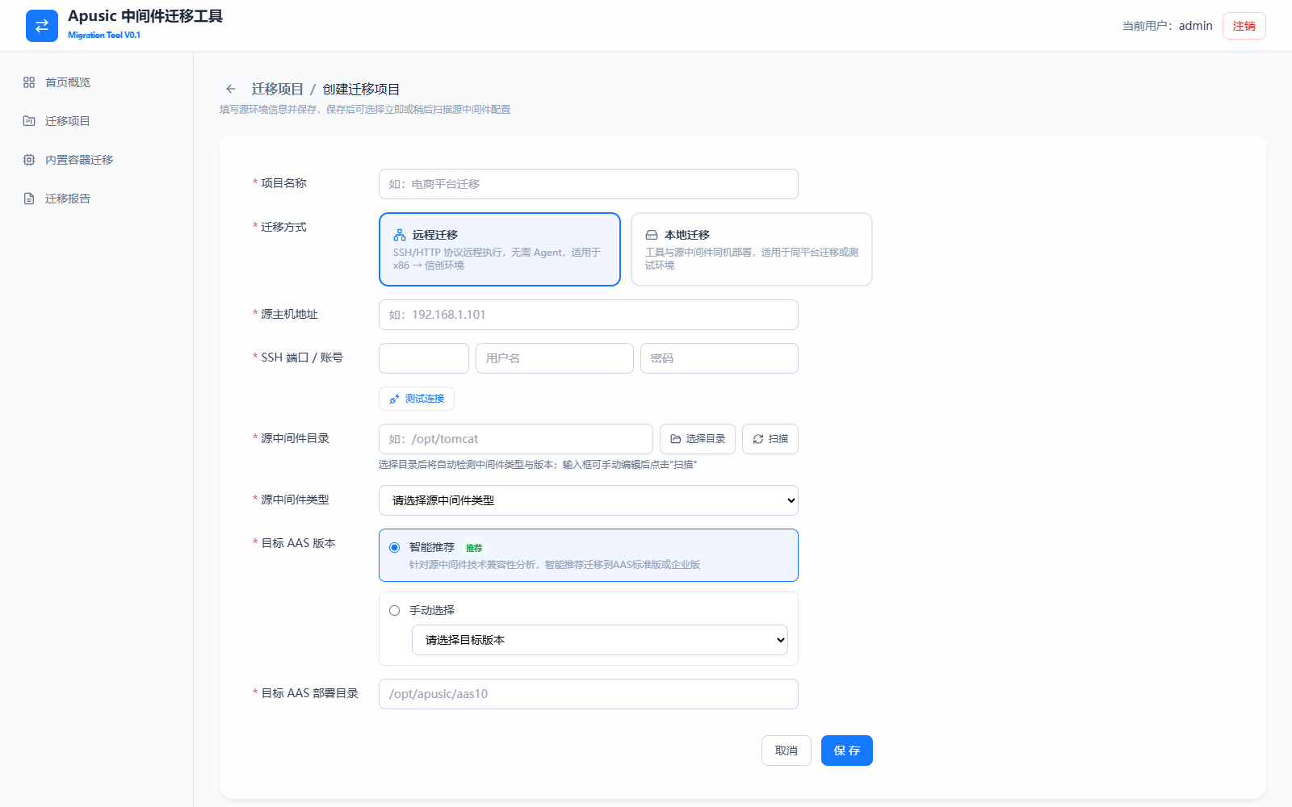Screen dimensions: 1292x807
Task: Focus the 用户名 input field
Action: (x=555, y=358)
